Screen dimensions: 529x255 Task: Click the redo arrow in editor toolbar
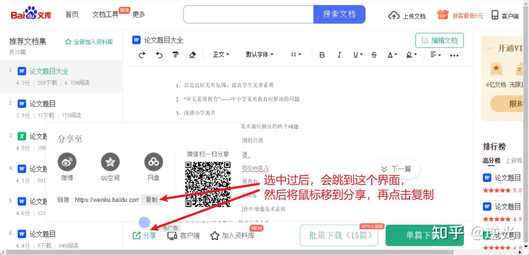(142, 55)
